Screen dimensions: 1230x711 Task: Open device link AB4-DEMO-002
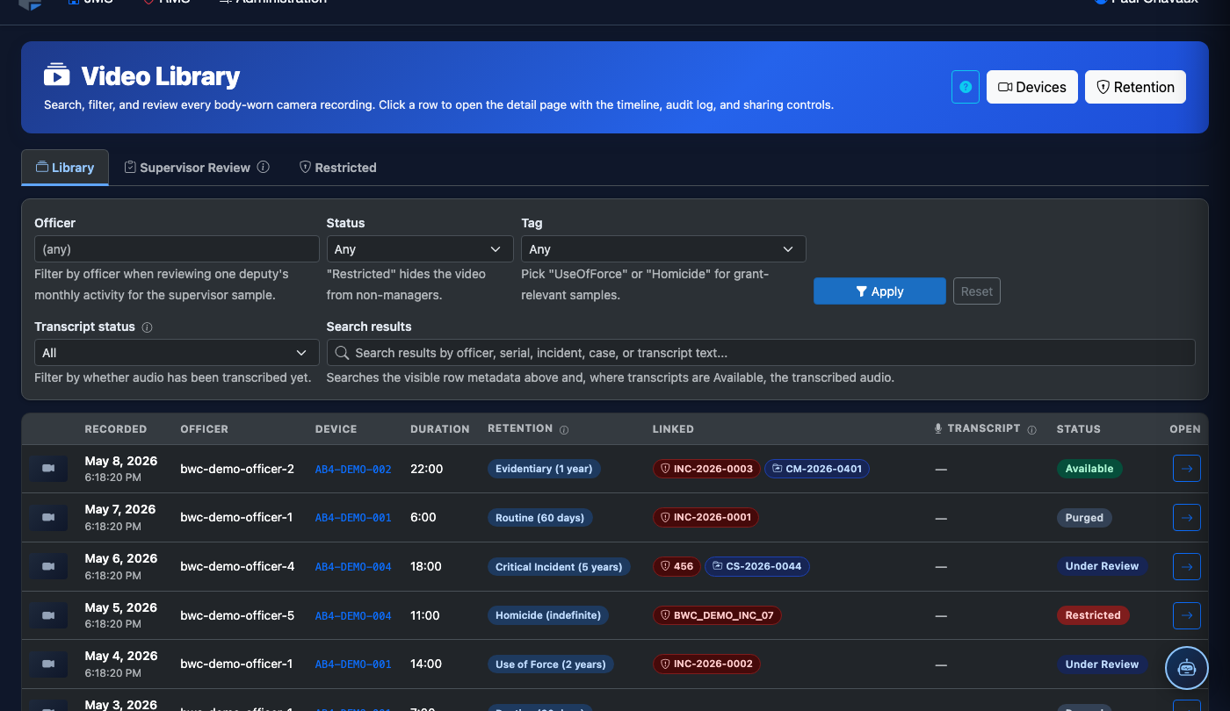(x=353, y=470)
